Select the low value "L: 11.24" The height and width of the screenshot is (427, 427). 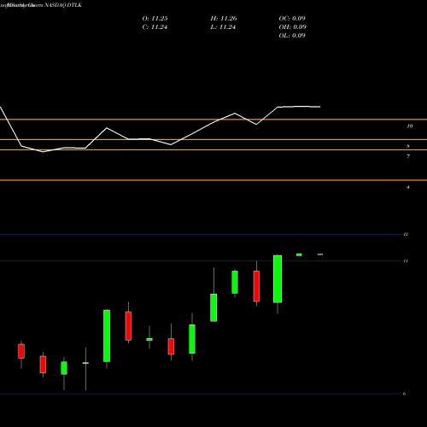(x=223, y=27)
